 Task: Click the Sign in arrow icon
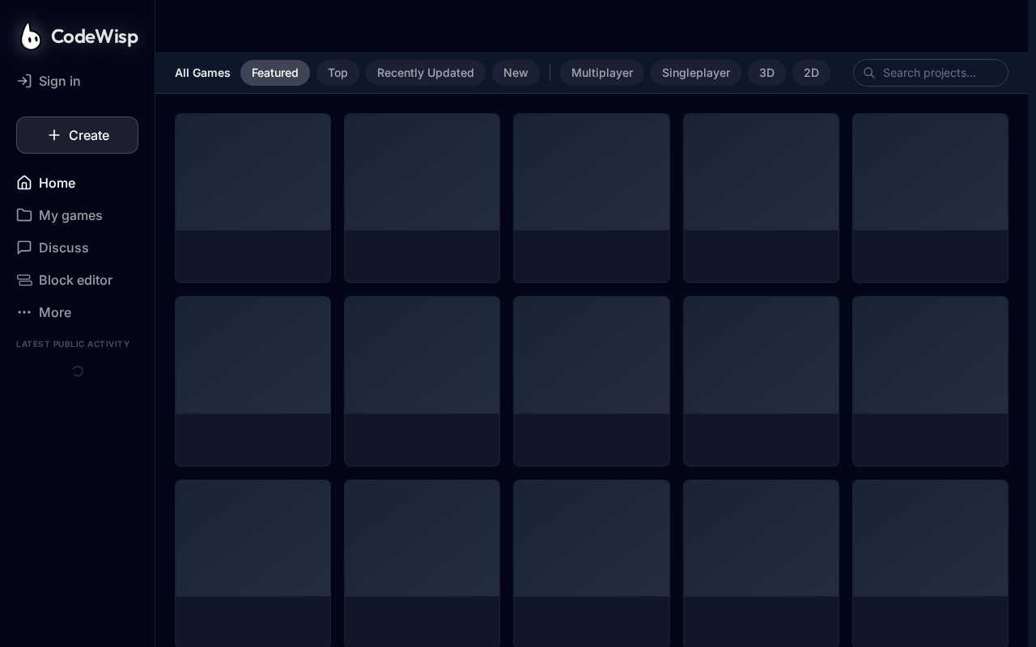coord(24,81)
